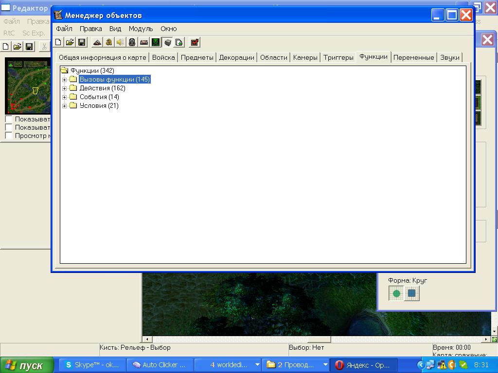
Task: Open Модуль menu in Object Manager
Action: pyautogui.click(x=141, y=29)
